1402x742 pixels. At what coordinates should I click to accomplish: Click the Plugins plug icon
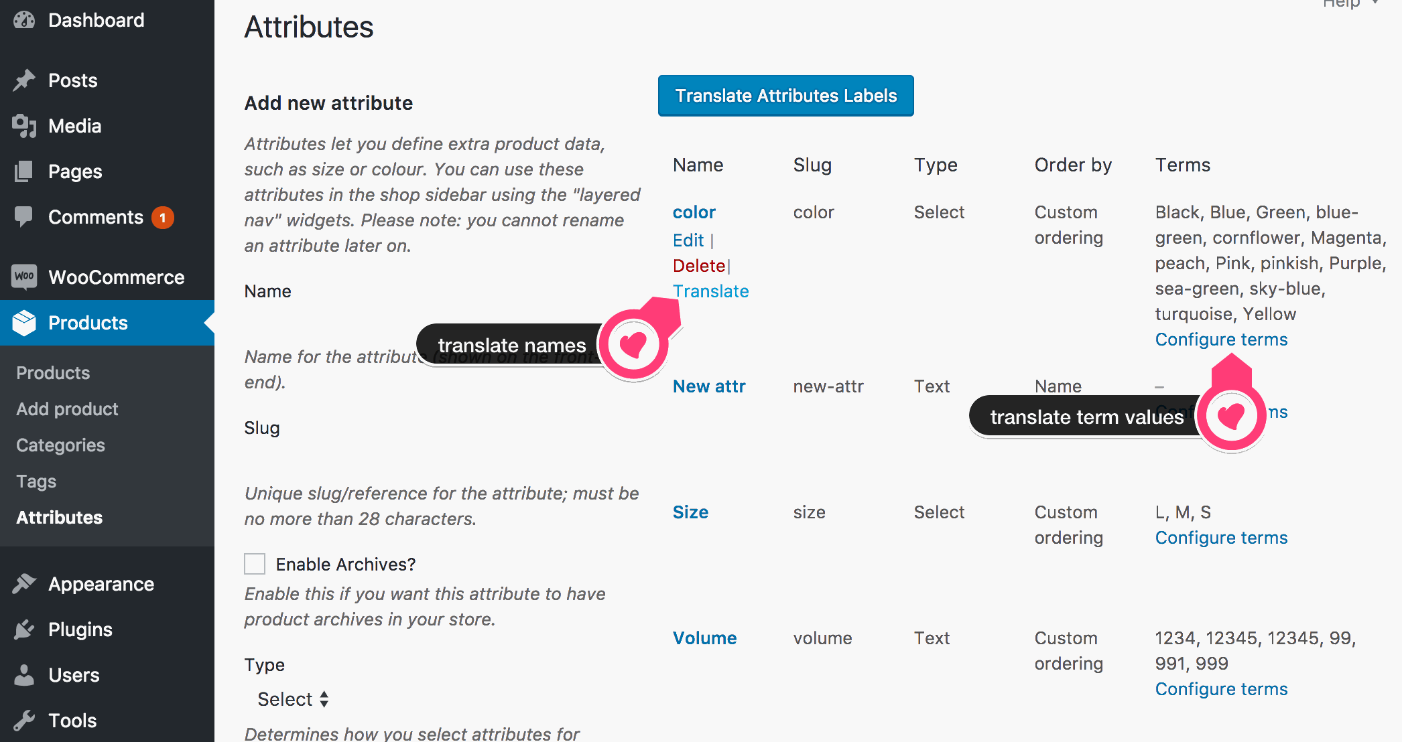(x=24, y=629)
